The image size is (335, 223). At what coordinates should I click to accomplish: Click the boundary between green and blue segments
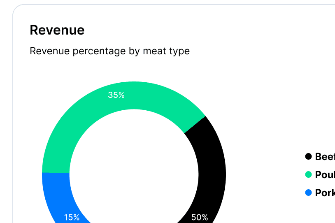pyautogui.click(x=56, y=172)
